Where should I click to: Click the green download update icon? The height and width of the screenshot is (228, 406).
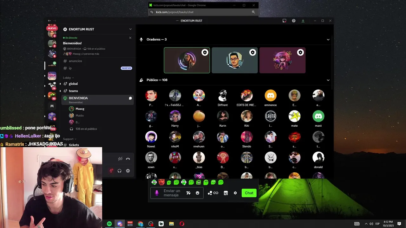point(303,21)
